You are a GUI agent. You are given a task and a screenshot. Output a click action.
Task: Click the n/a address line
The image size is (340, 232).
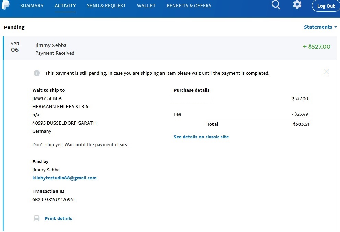(x=36, y=115)
